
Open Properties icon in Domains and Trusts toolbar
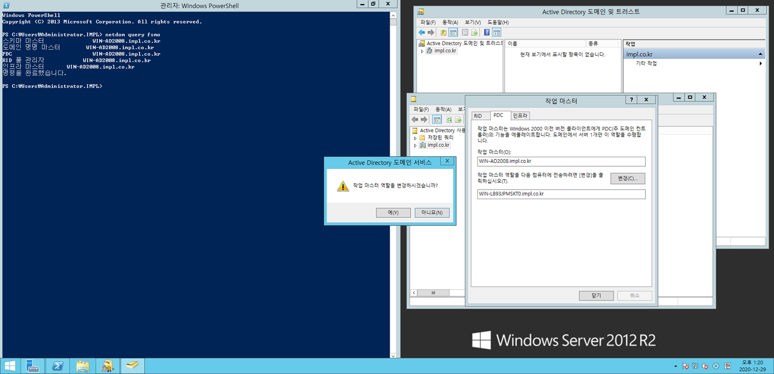click(x=465, y=33)
